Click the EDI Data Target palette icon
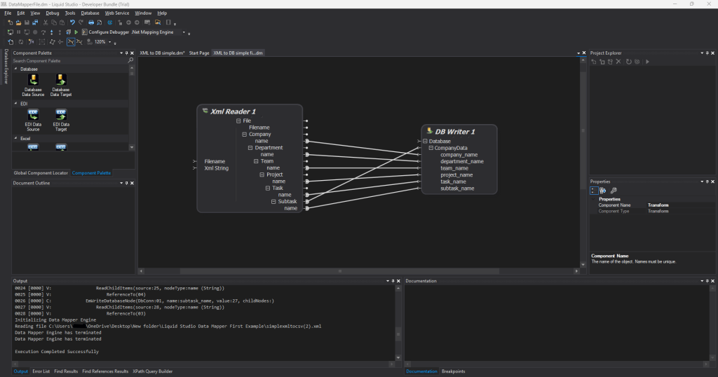Screen dimensions: 718x377 click(x=61, y=116)
